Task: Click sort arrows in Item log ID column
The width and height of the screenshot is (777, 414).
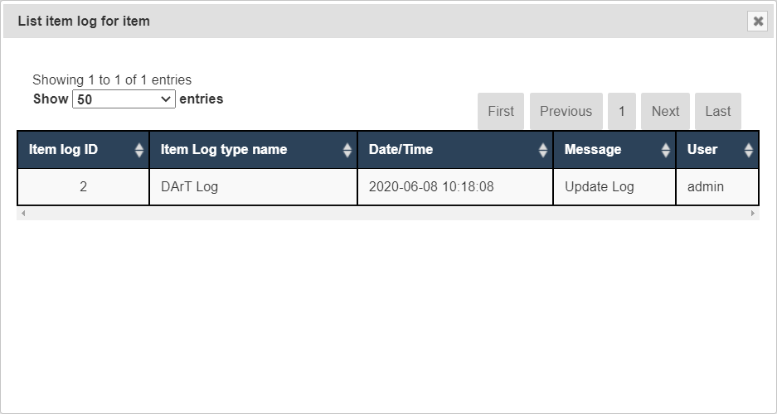Action: click(x=139, y=151)
